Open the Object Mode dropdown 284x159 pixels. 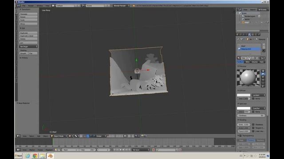[59, 136]
